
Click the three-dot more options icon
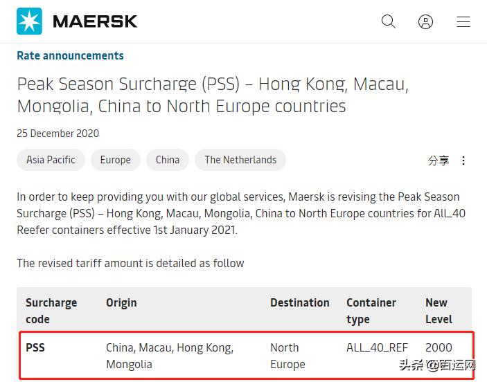[x=463, y=161]
